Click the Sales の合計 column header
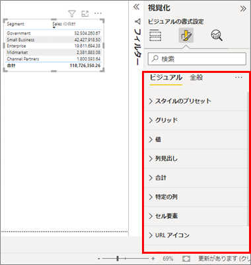 pos(64,24)
